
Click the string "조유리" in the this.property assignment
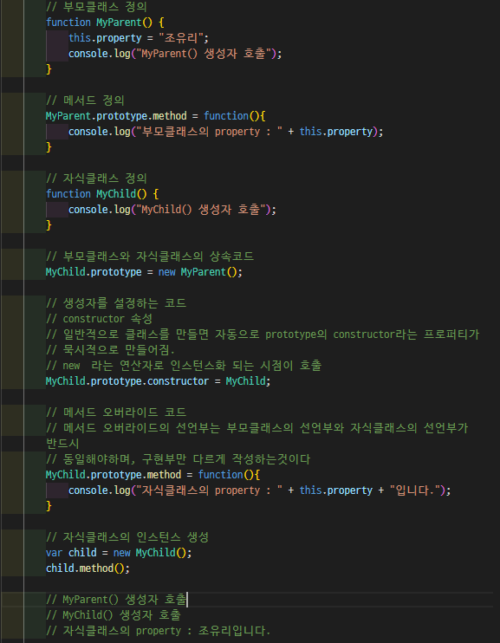tap(181, 38)
